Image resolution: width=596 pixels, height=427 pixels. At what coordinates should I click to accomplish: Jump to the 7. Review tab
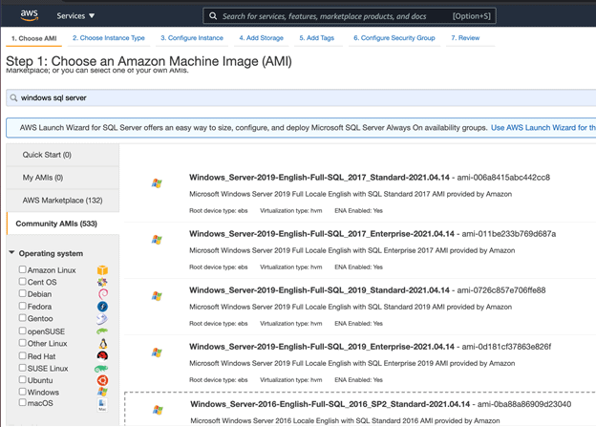[x=465, y=38]
